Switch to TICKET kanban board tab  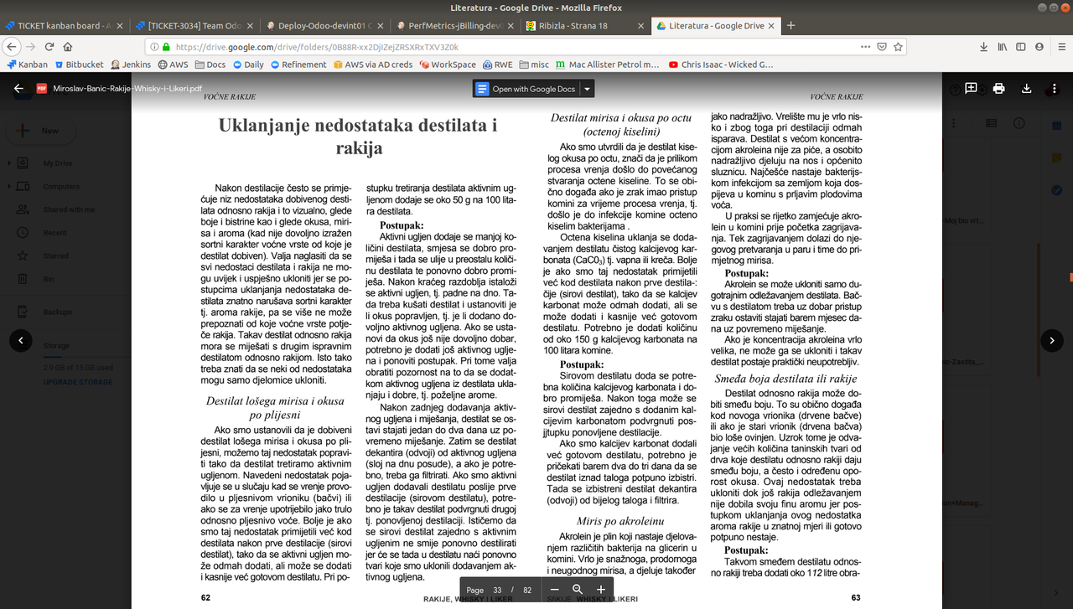pyautogui.click(x=65, y=25)
